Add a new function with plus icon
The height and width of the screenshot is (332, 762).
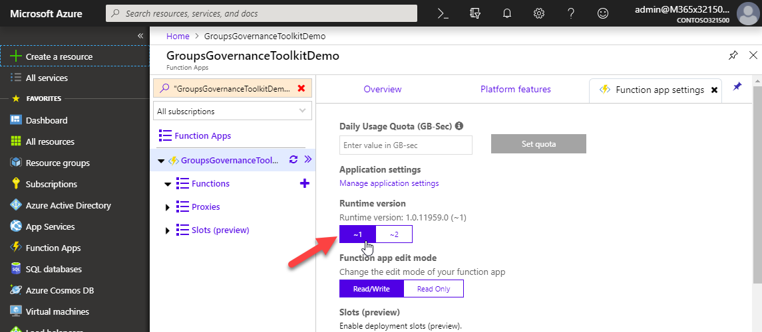pyautogui.click(x=305, y=183)
